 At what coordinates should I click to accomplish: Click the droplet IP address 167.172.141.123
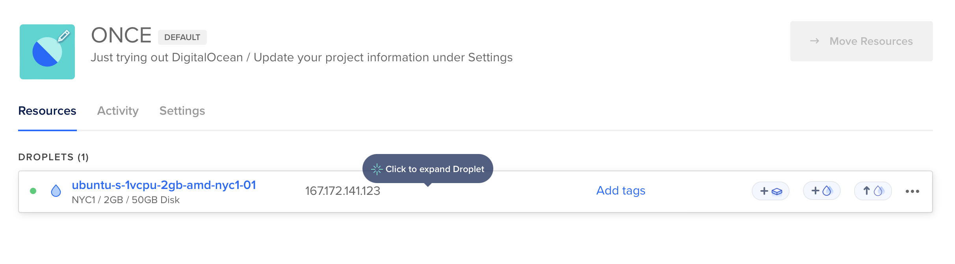point(342,191)
